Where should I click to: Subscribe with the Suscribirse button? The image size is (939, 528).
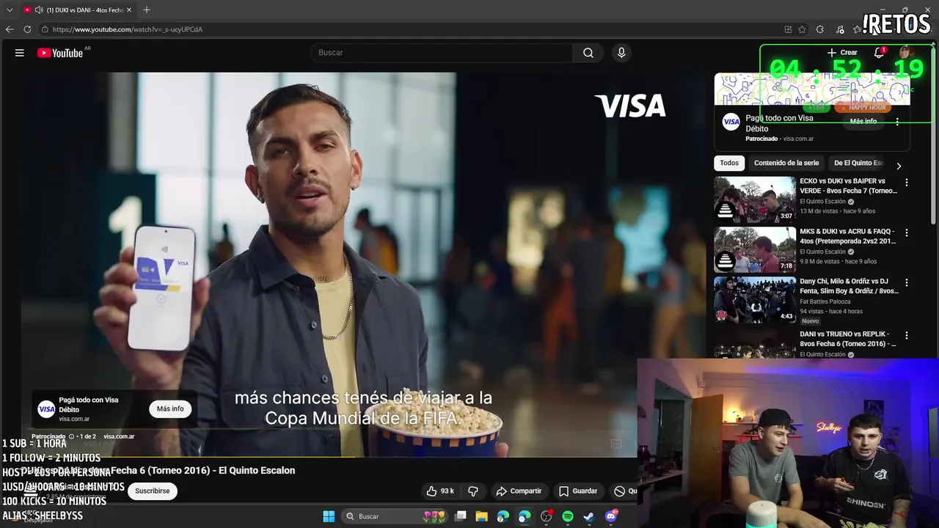[x=152, y=491]
